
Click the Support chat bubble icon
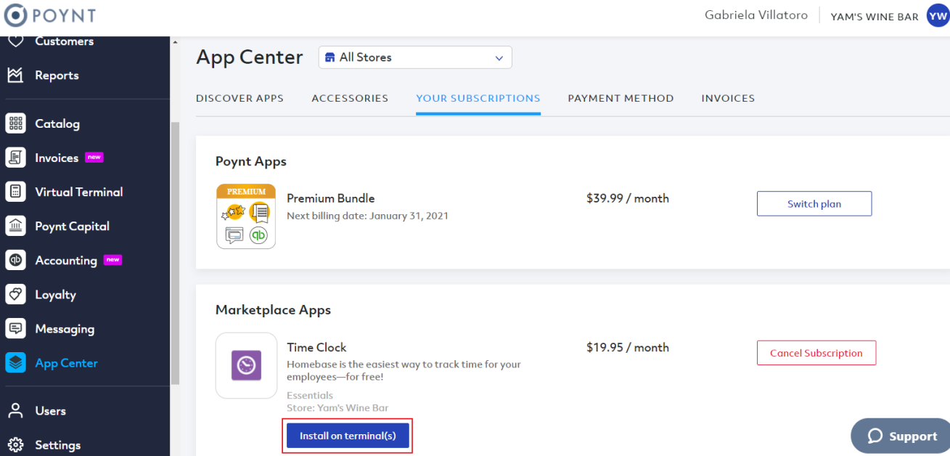[875, 436]
